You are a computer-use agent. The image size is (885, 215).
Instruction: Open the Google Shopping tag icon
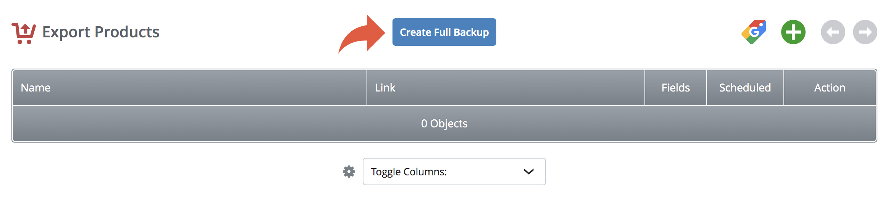pyautogui.click(x=754, y=32)
